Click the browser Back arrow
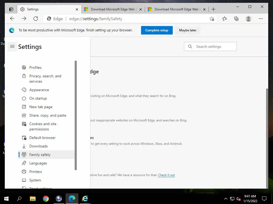The image size is (273, 204). tap(12, 19)
